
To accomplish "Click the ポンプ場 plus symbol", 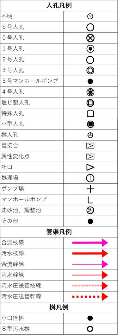I will tap(90, 189).
